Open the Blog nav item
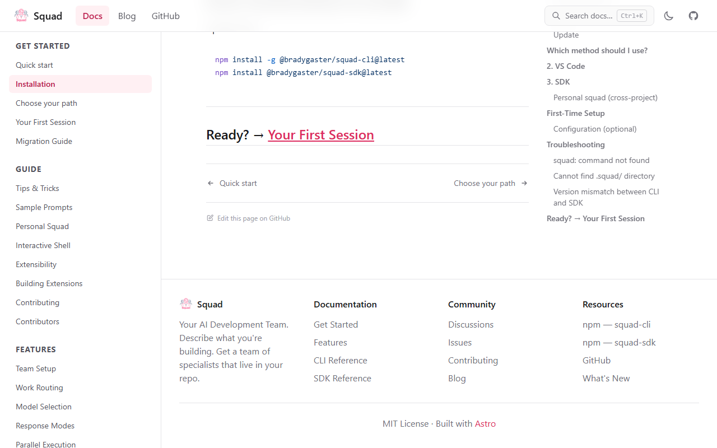The image size is (717, 448). click(x=127, y=16)
